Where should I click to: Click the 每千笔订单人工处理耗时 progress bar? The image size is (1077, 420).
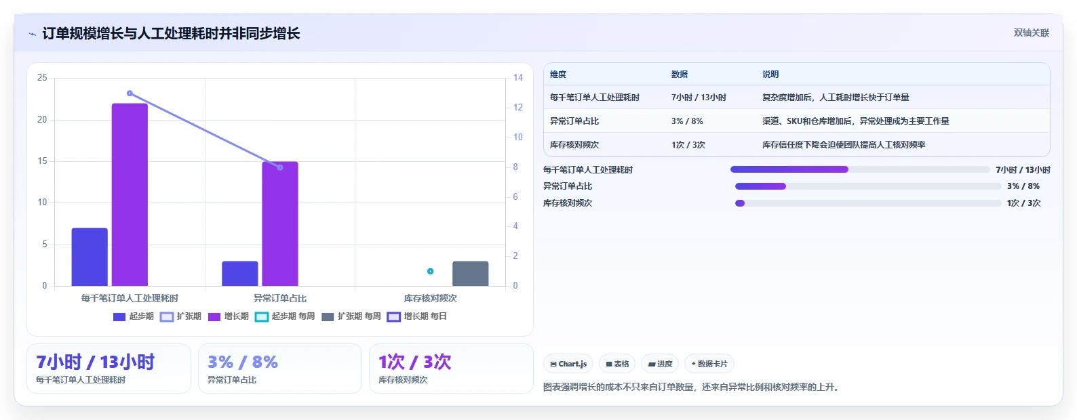860,169
